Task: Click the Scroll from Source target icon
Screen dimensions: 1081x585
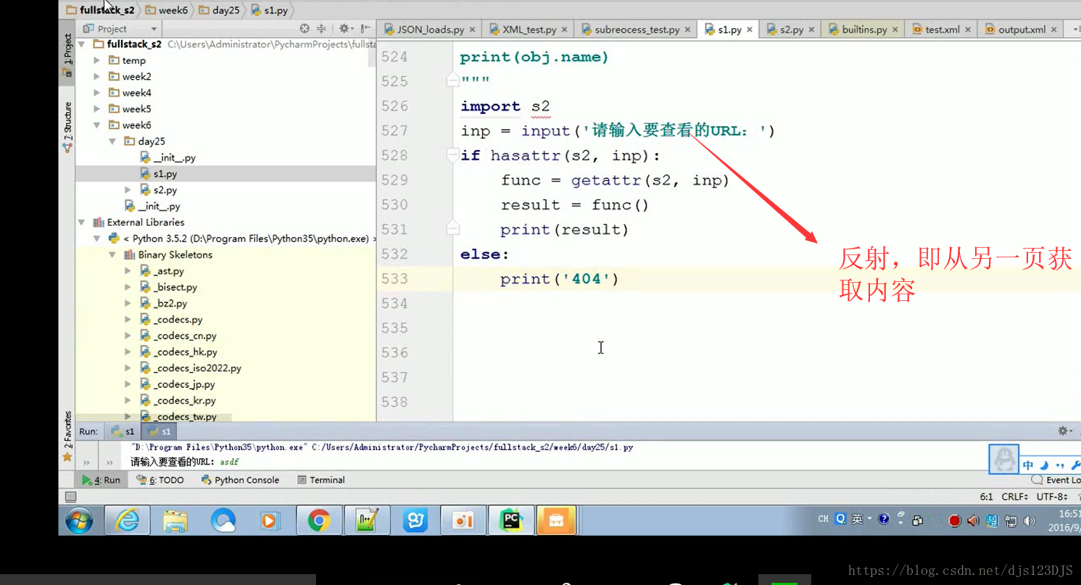Action: click(305, 29)
